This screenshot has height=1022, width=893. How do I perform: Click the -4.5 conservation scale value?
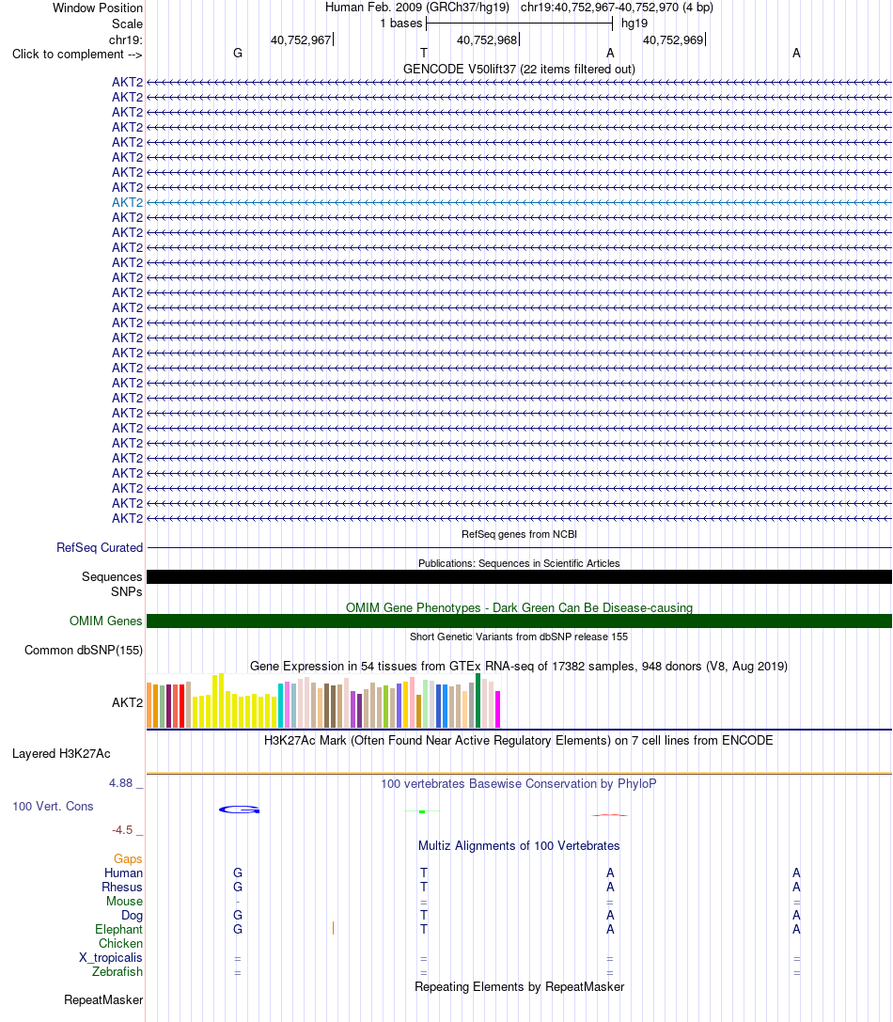[122, 829]
